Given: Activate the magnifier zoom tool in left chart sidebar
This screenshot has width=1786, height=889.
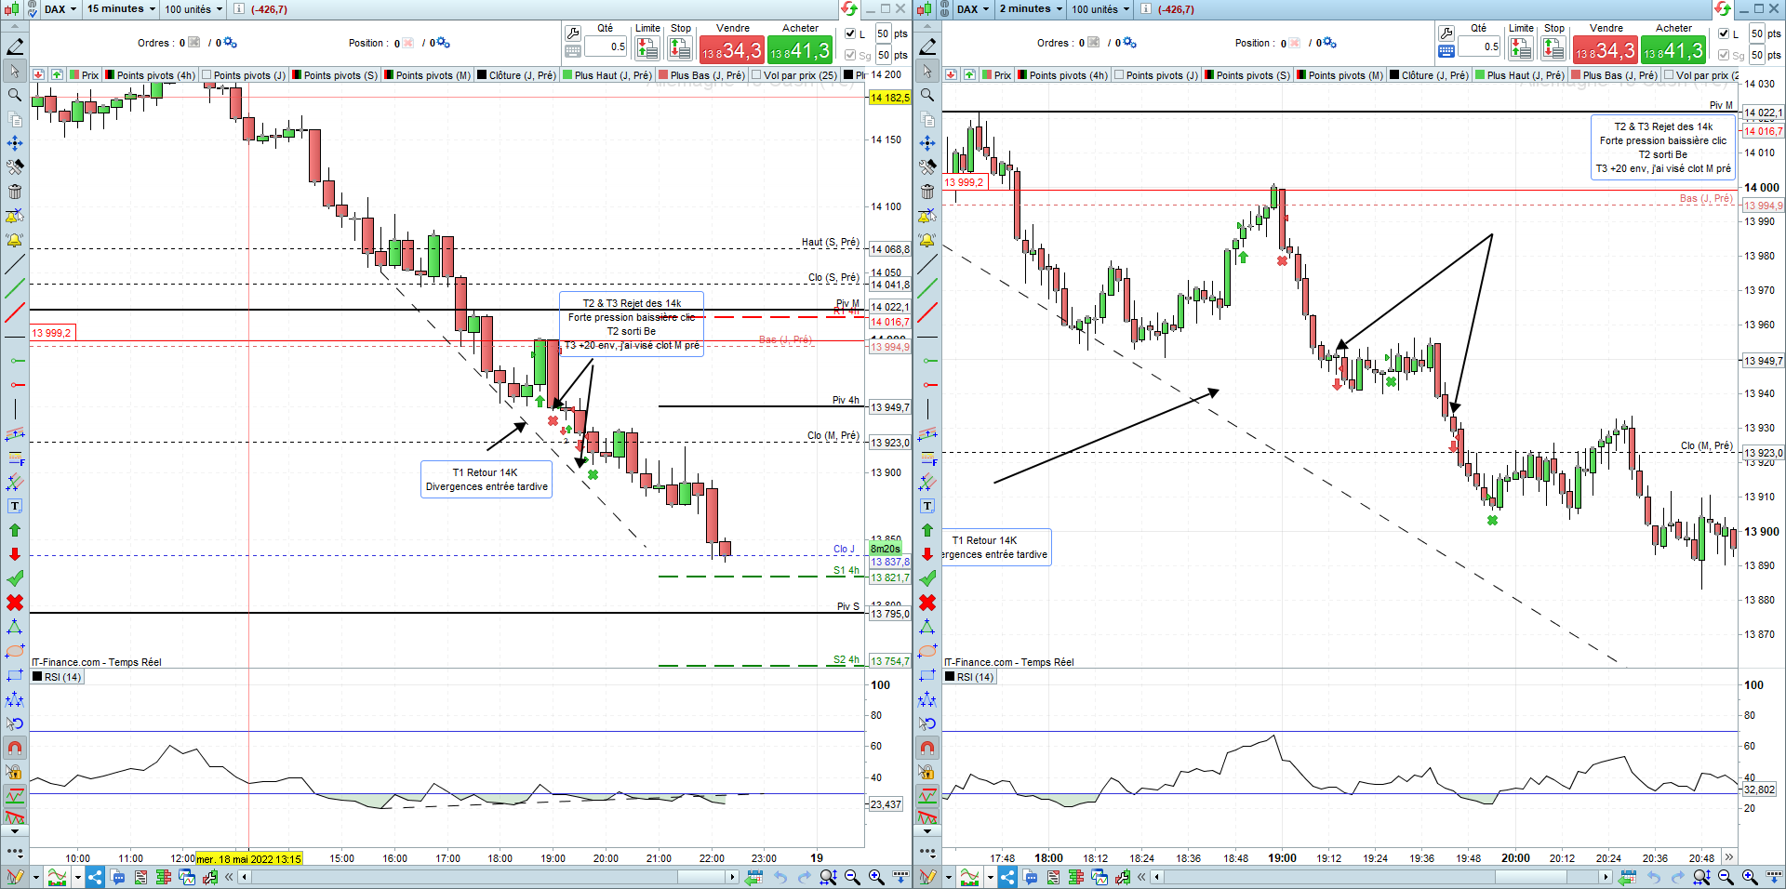Looking at the screenshot, I should click(x=15, y=95).
